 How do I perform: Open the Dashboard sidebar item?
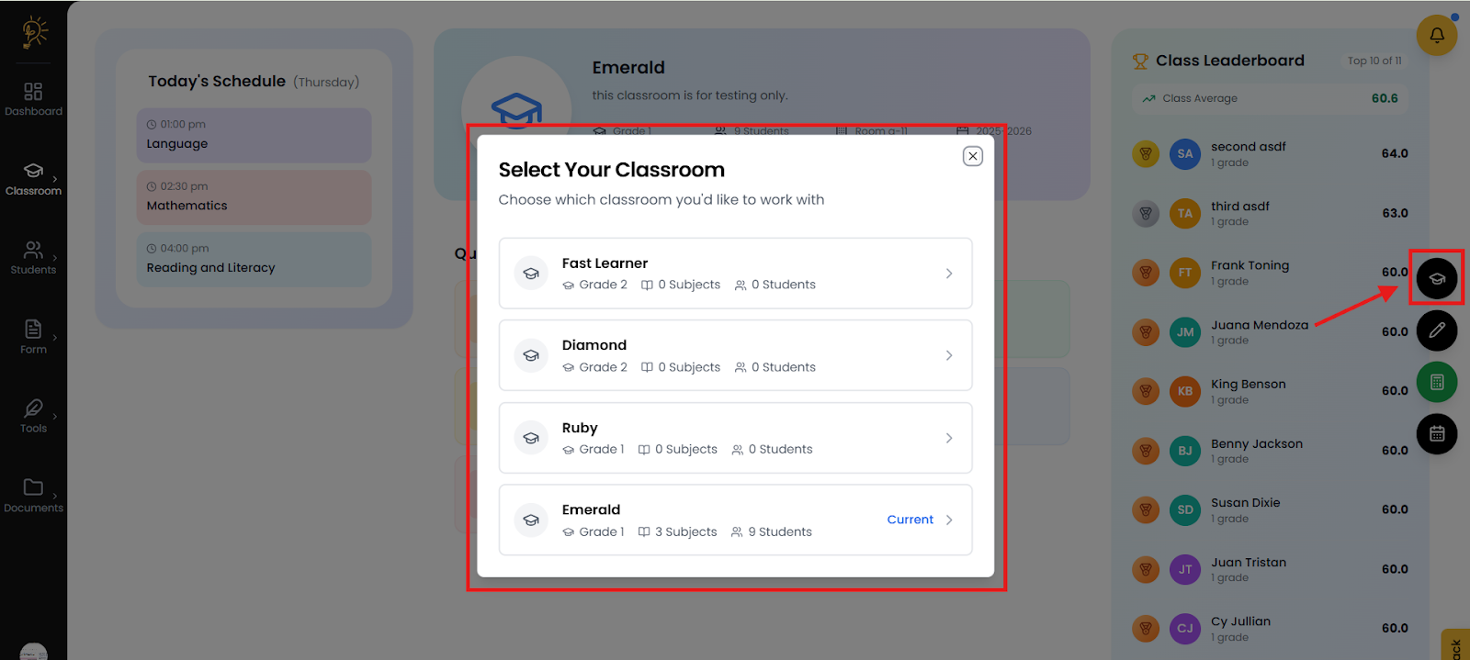click(33, 98)
